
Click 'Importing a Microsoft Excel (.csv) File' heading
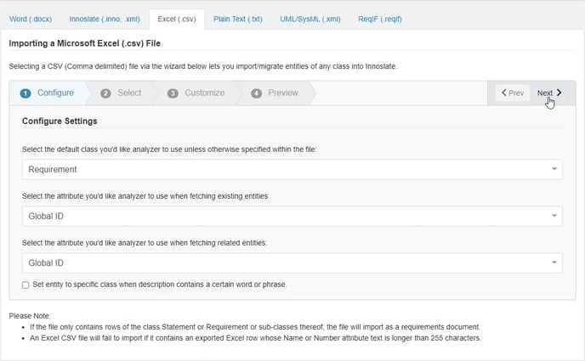[85, 43]
